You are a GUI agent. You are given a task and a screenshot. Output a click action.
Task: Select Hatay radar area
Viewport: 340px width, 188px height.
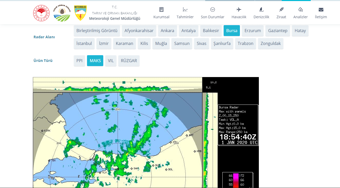pos(300,31)
